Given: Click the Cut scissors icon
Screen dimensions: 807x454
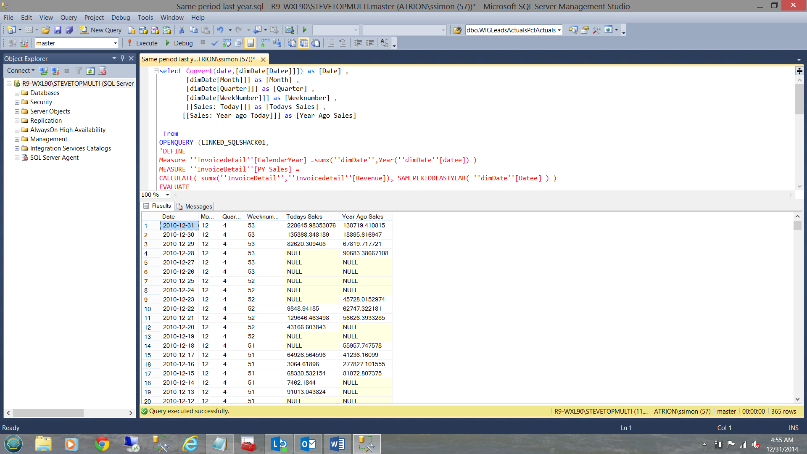Looking at the screenshot, I should point(182,30).
